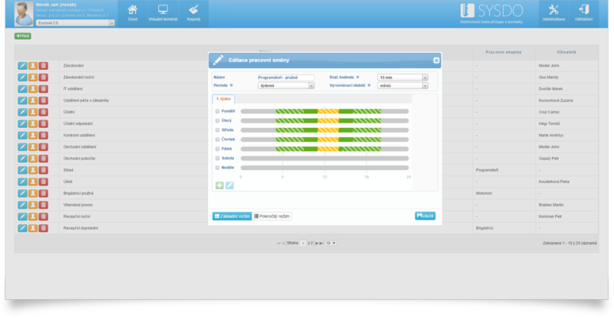Open the Úvod home page

coord(133,12)
